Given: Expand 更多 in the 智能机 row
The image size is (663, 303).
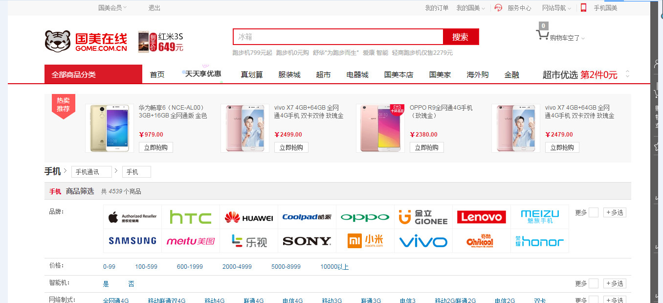Looking at the screenshot, I should point(586,283).
